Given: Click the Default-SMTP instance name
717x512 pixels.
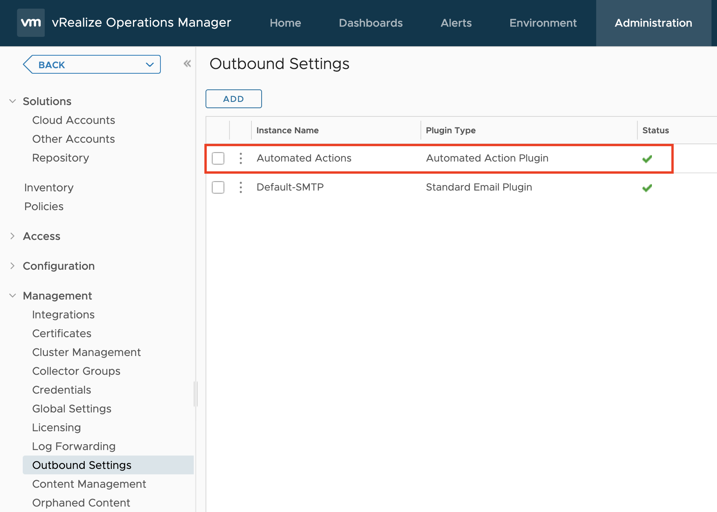Looking at the screenshot, I should coord(290,187).
